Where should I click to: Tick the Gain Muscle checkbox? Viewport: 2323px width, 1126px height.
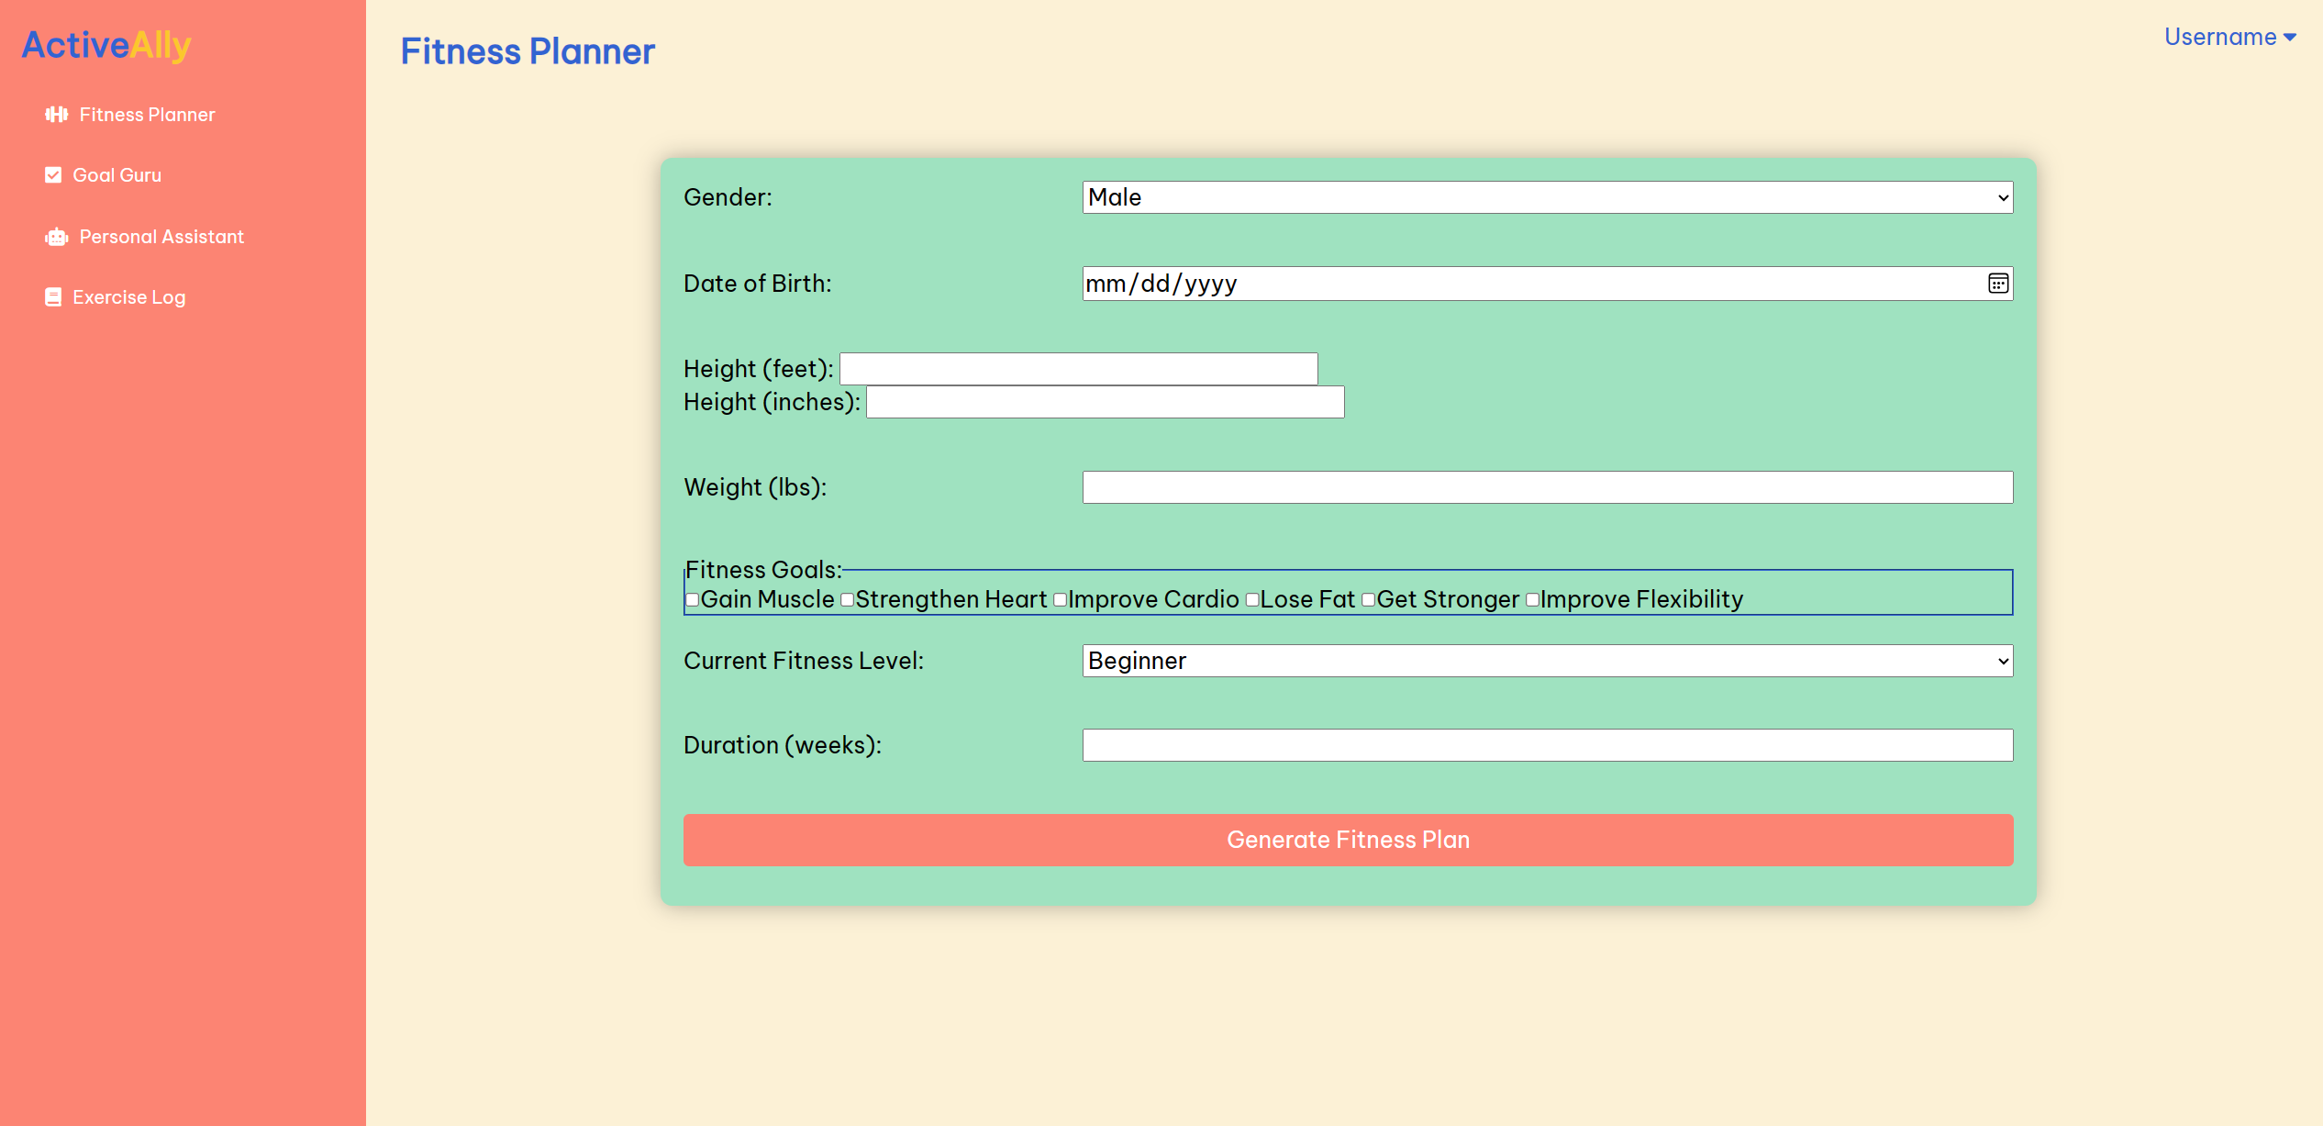pyautogui.click(x=693, y=600)
